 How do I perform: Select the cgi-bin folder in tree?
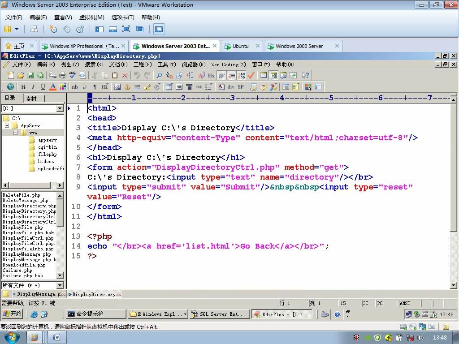48,147
